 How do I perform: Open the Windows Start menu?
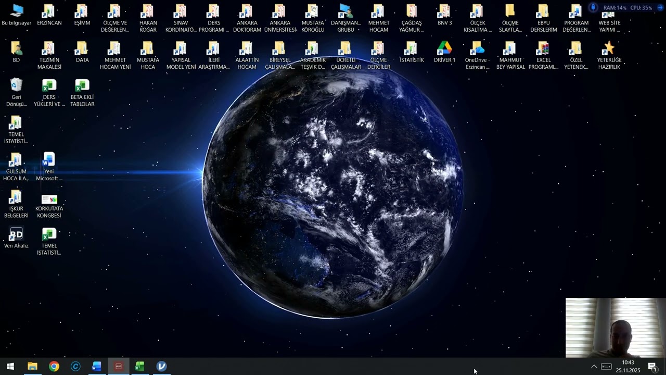10,367
